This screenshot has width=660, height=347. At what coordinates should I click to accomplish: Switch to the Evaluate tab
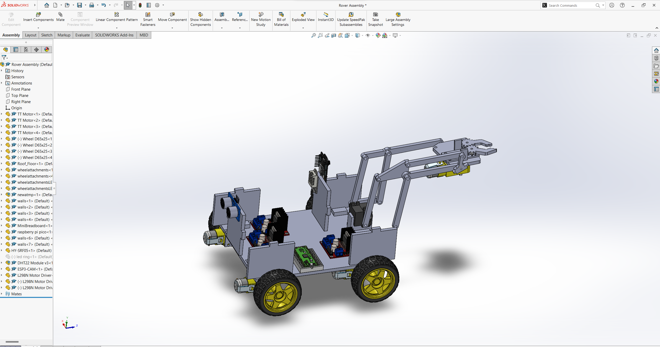pyautogui.click(x=82, y=35)
